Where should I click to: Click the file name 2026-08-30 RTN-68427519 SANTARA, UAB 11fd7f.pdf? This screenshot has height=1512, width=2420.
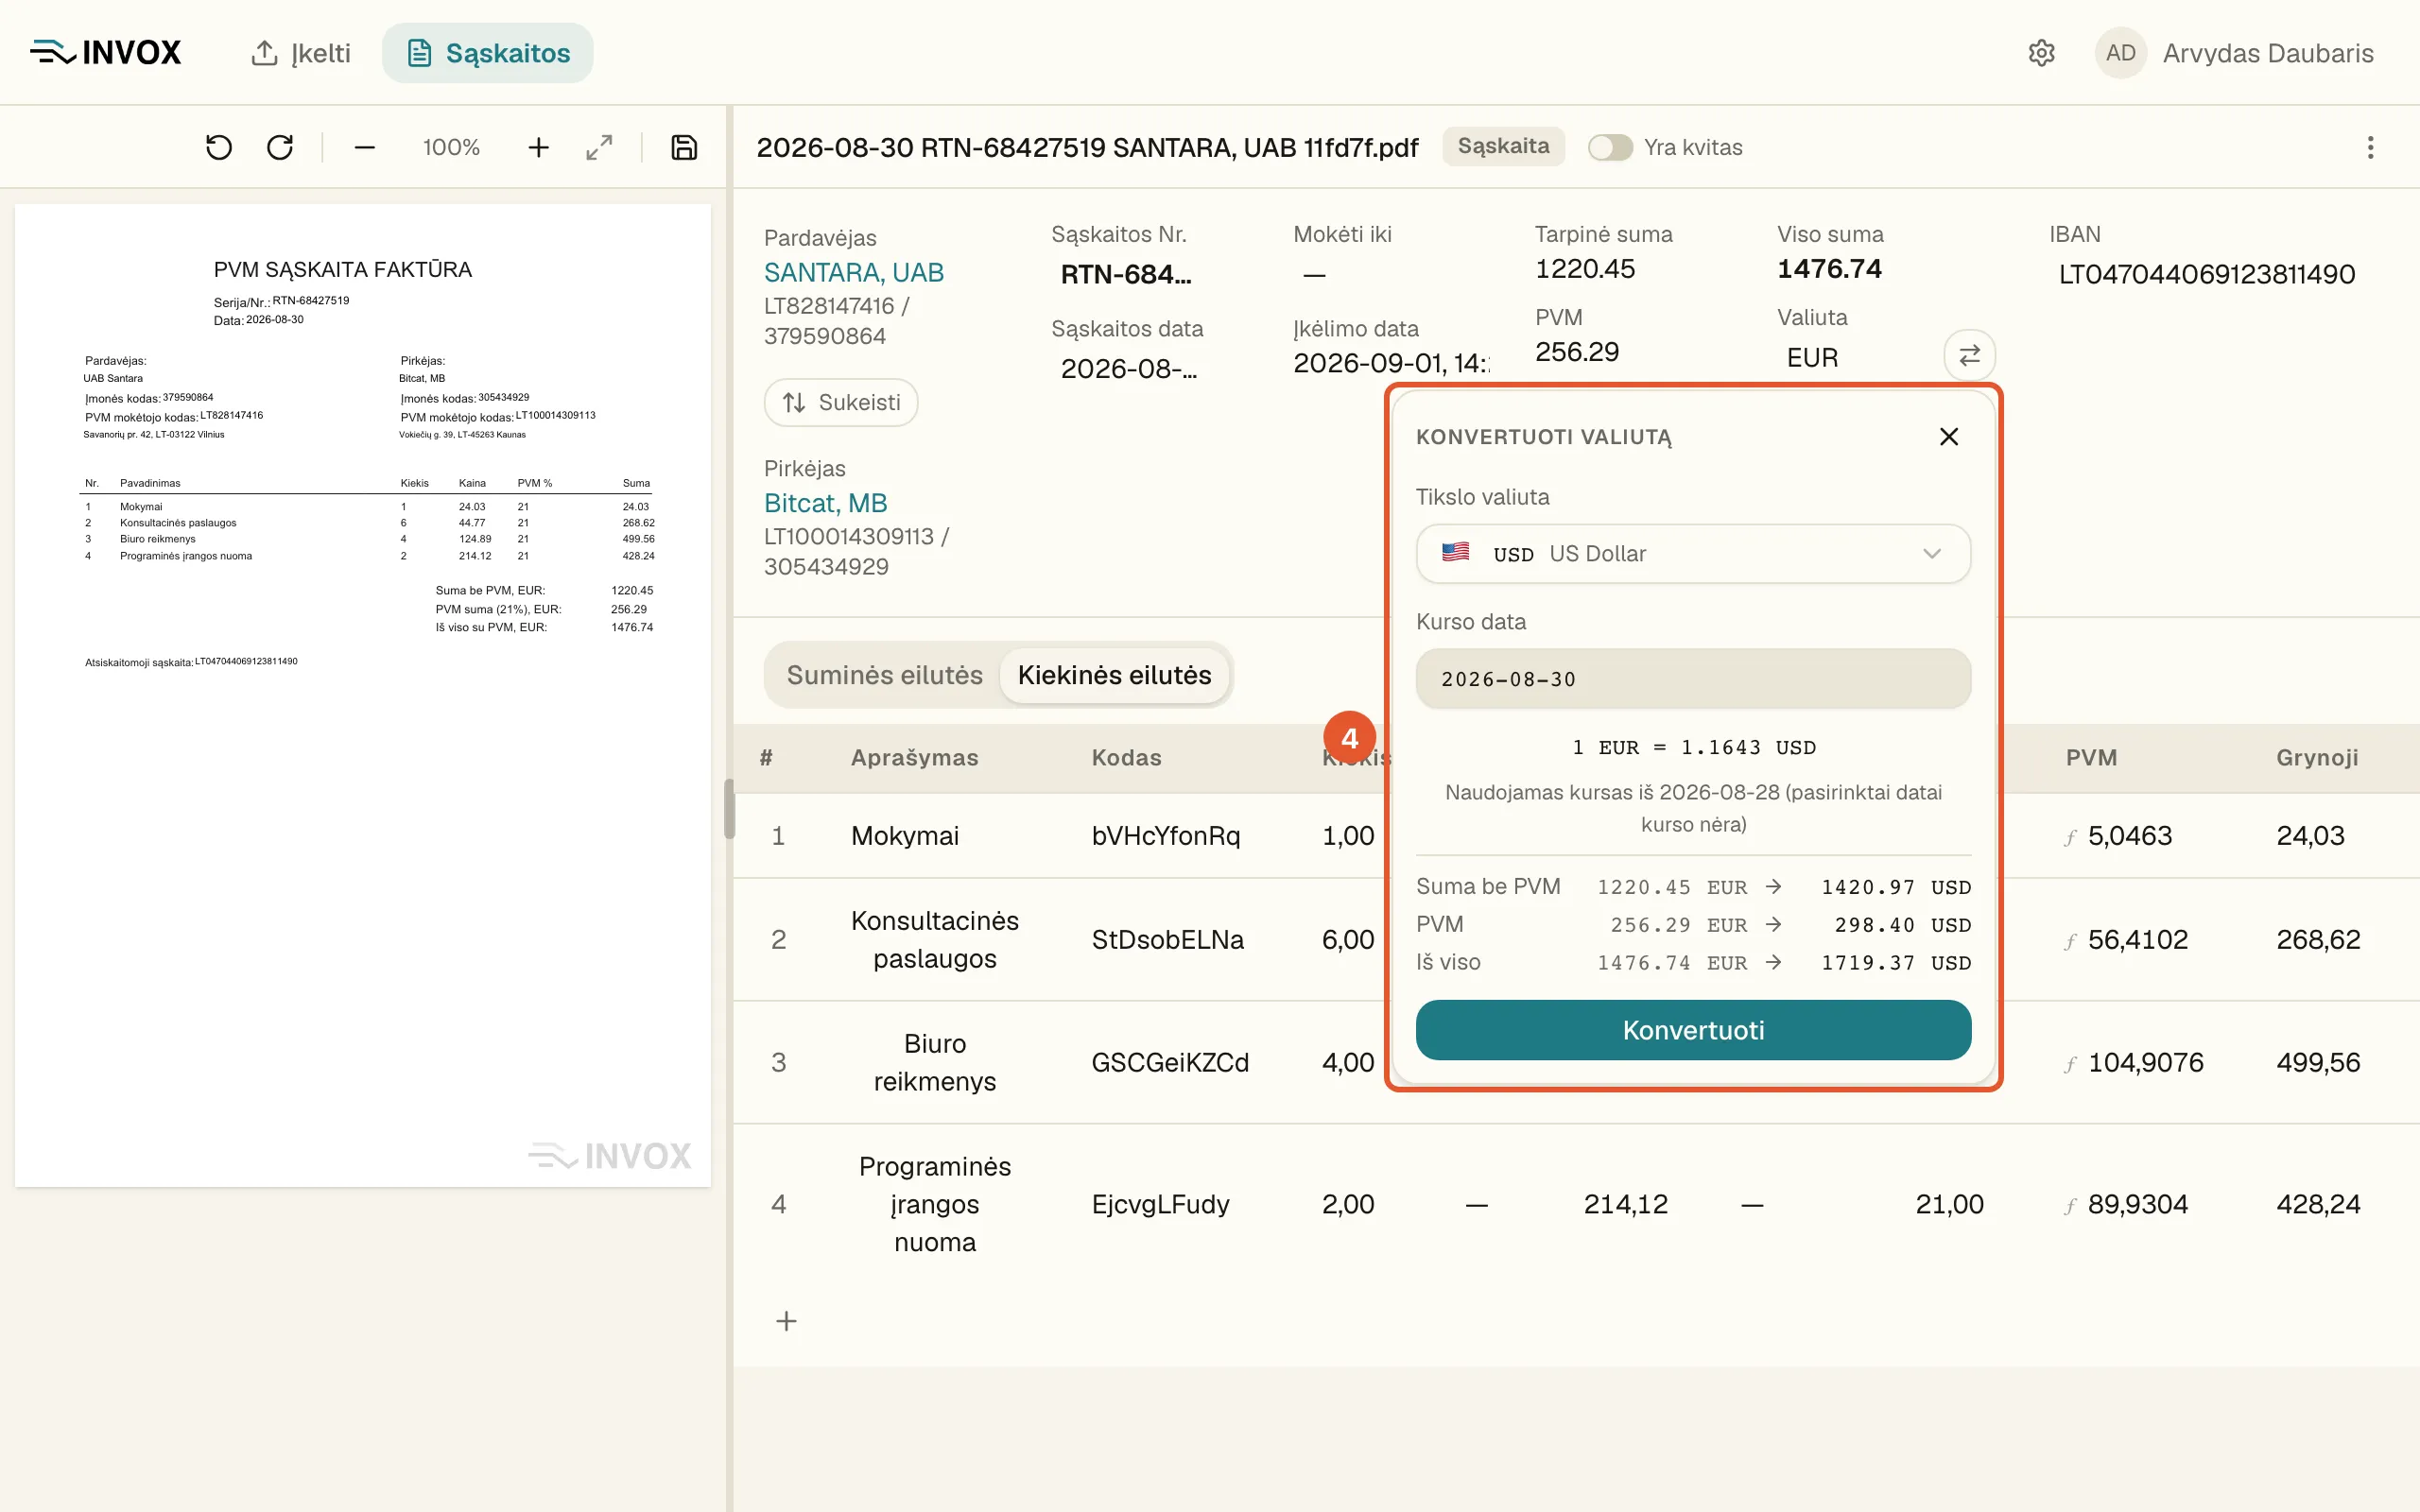[x=1087, y=148]
